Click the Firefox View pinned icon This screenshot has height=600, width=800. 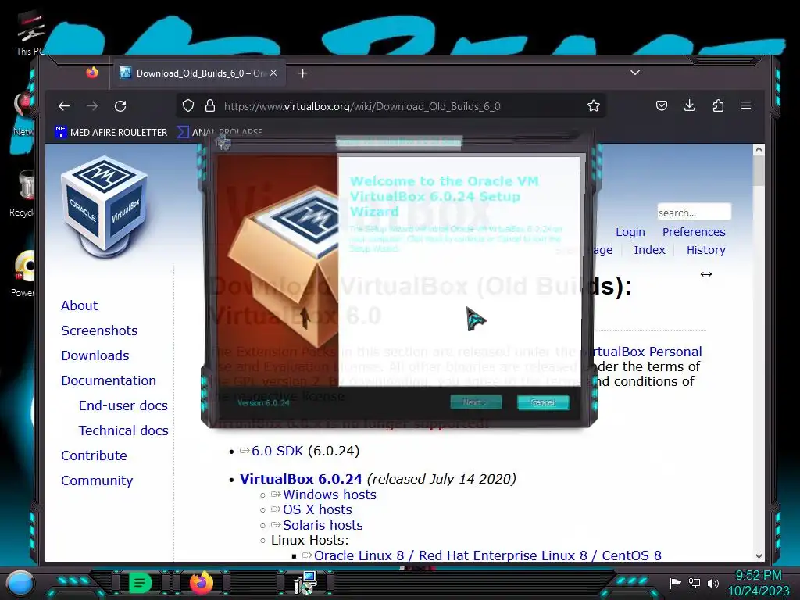click(92, 73)
